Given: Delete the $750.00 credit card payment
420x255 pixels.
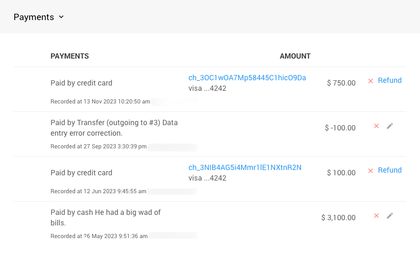Looking at the screenshot, I should coord(370,81).
